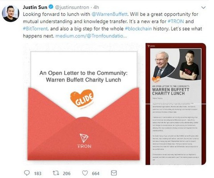Click the orange GLIDE heart logo

point(82,98)
